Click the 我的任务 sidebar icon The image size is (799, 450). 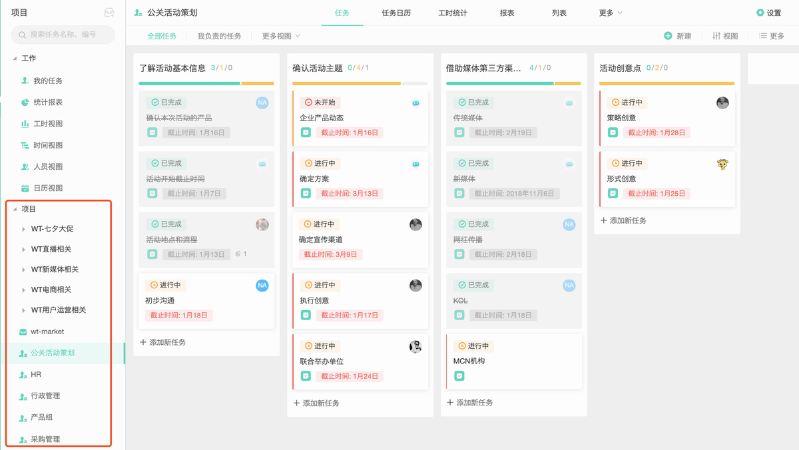click(x=25, y=81)
